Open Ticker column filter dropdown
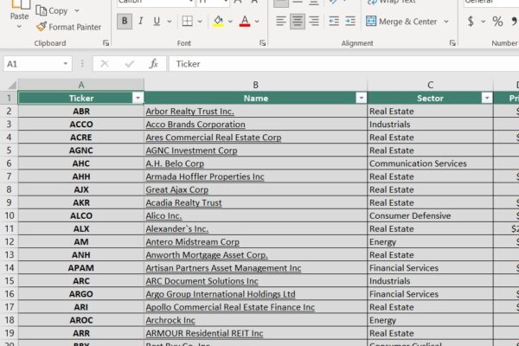 pos(138,98)
